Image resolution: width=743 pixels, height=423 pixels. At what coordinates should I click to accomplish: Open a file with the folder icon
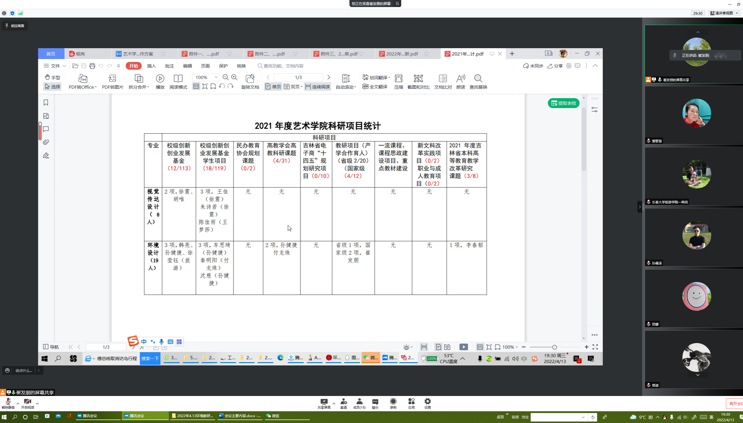[75, 66]
